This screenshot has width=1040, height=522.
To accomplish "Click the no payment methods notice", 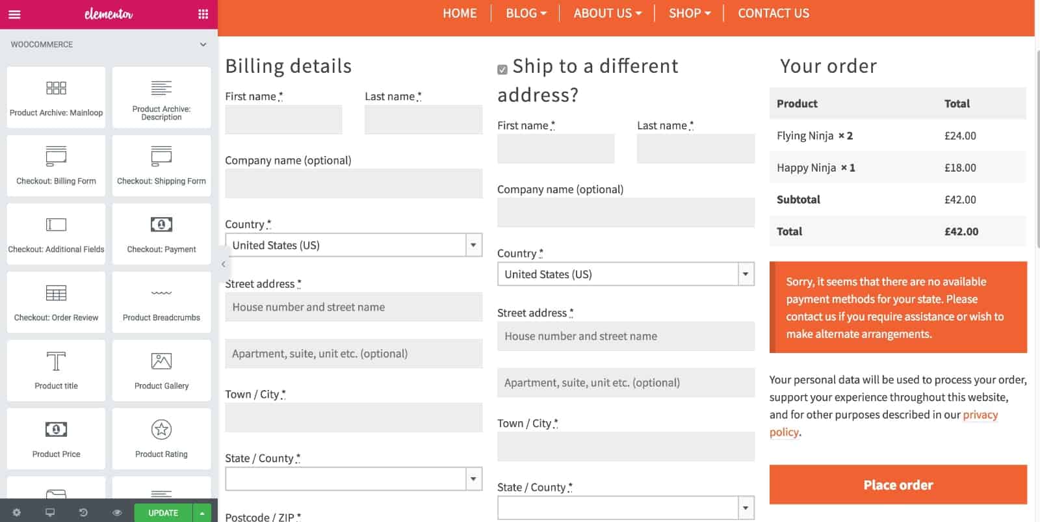I will 898,307.
